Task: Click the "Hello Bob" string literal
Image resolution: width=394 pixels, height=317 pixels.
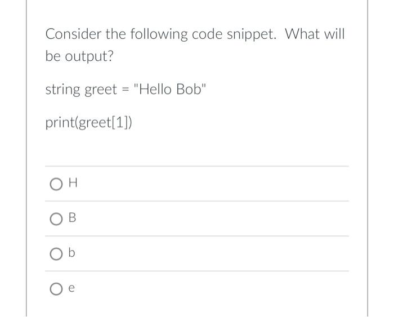Action: [x=171, y=89]
